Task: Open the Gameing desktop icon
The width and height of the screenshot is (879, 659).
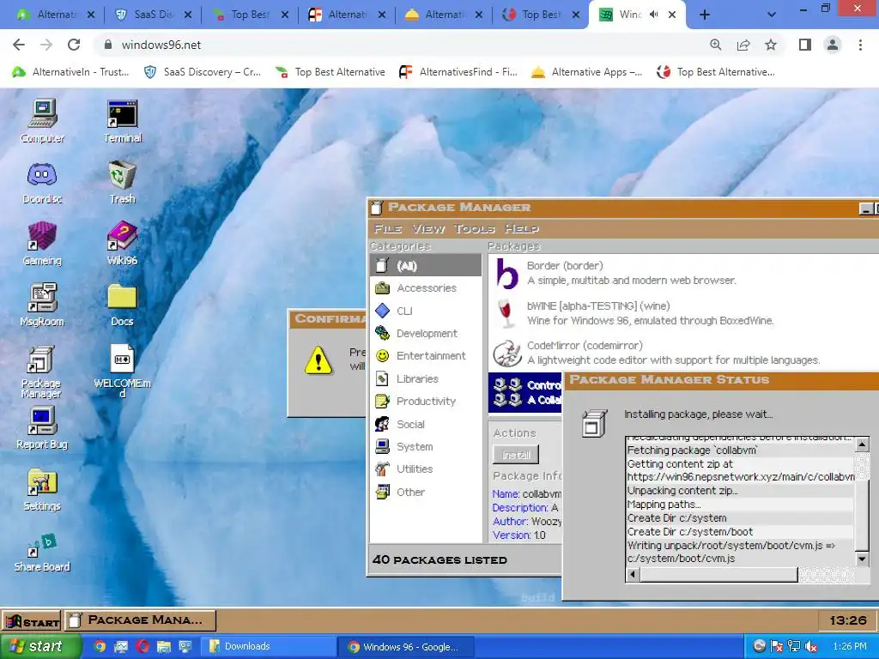Action: pos(43,243)
